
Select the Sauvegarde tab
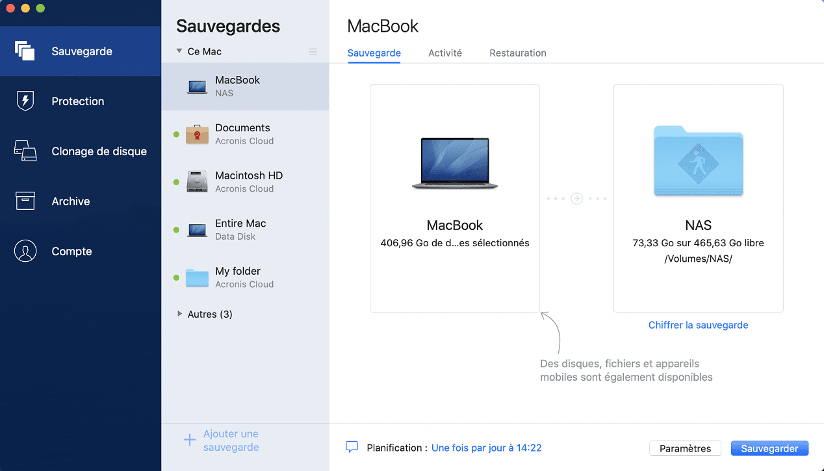point(374,53)
